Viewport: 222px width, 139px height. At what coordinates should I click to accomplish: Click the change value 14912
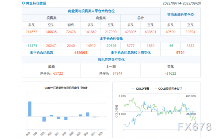(x=91, y=46)
